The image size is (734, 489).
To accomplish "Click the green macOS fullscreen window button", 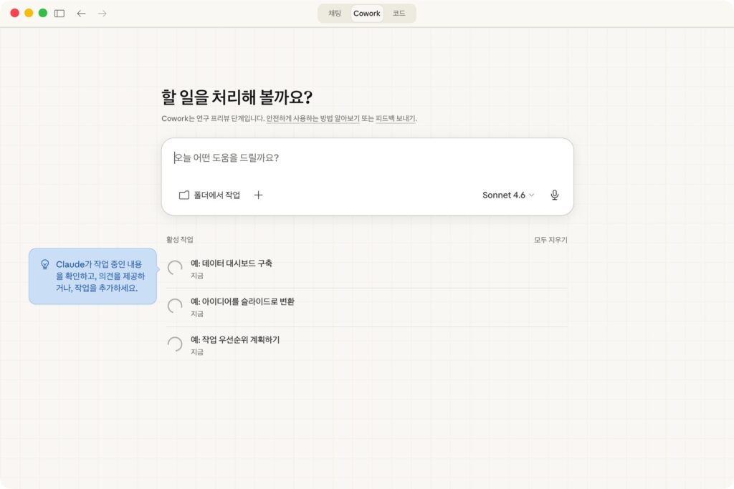I will coord(43,14).
